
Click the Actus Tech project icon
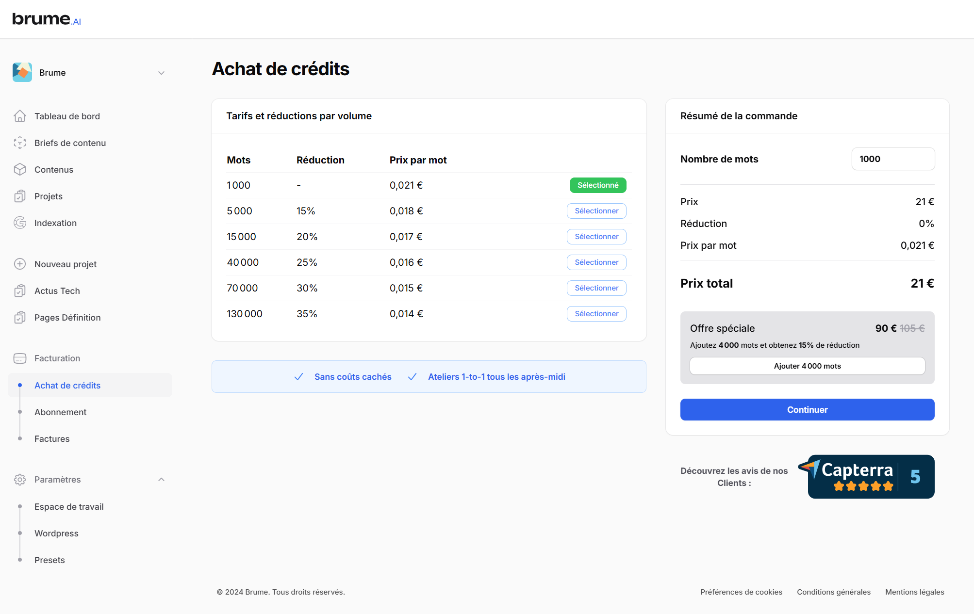(20, 291)
